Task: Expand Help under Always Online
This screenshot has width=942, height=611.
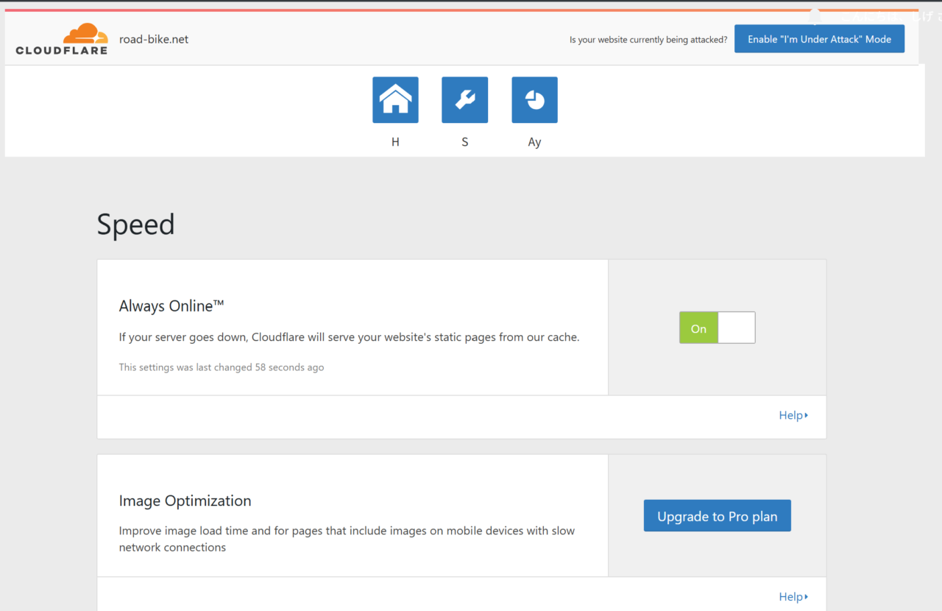Action: [793, 416]
